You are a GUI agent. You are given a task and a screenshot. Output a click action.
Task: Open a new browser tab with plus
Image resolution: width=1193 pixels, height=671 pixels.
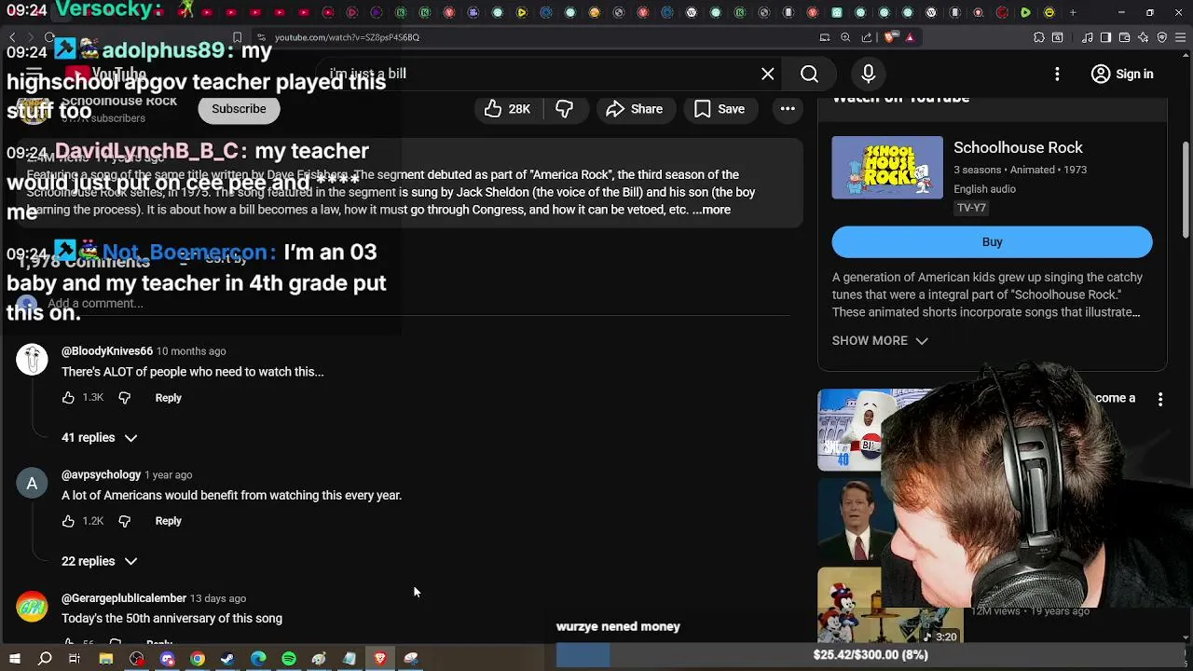pos(1073,13)
